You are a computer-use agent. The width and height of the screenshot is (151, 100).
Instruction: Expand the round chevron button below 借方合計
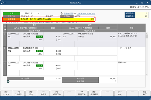(x=8, y=82)
